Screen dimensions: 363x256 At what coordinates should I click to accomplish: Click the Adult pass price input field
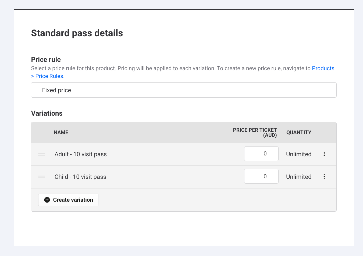pyautogui.click(x=261, y=154)
